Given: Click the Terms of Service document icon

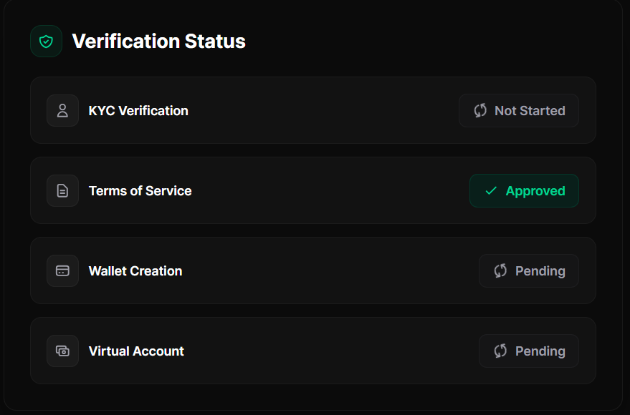Looking at the screenshot, I should [62, 190].
